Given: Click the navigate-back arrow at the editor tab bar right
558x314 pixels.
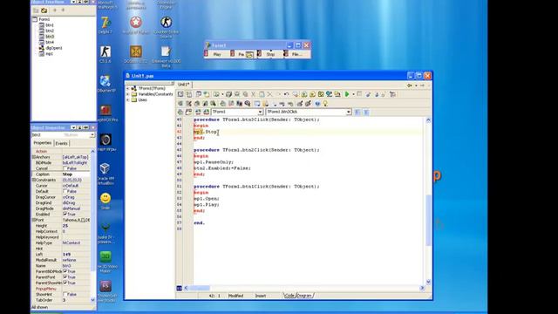Looking at the screenshot, I should tap(410, 85).
